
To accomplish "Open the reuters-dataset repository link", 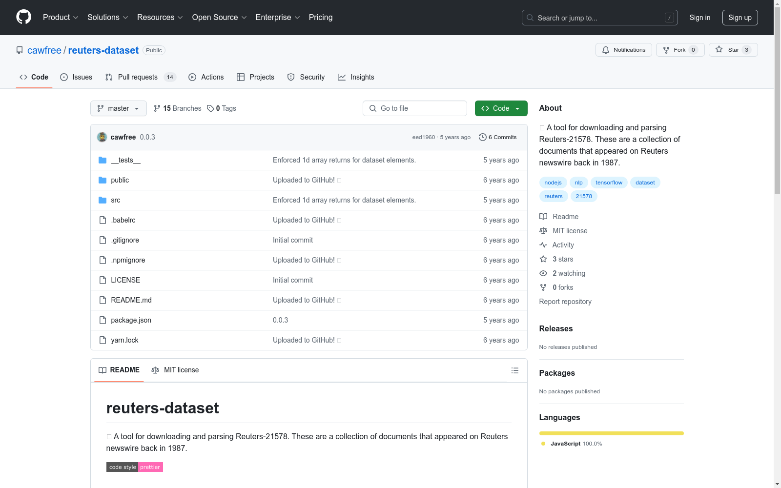I will click(x=103, y=50).
